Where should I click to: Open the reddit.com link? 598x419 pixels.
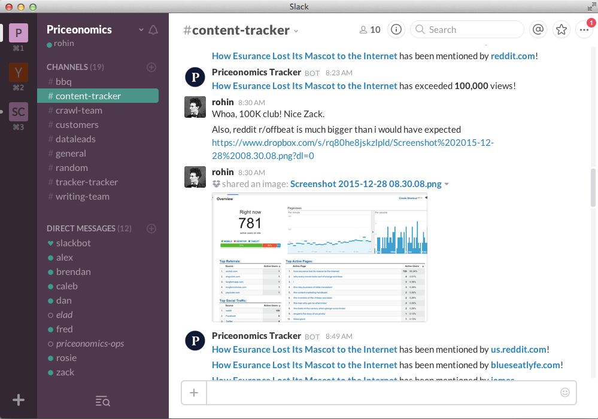click(x=512, y=56)
